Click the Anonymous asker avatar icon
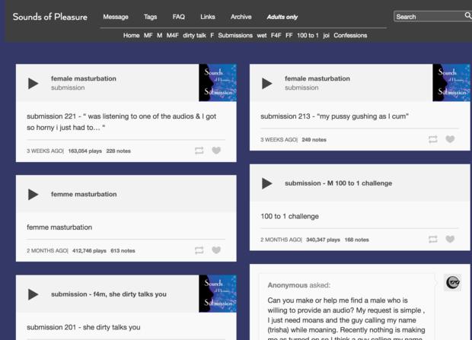 point(453,283)
